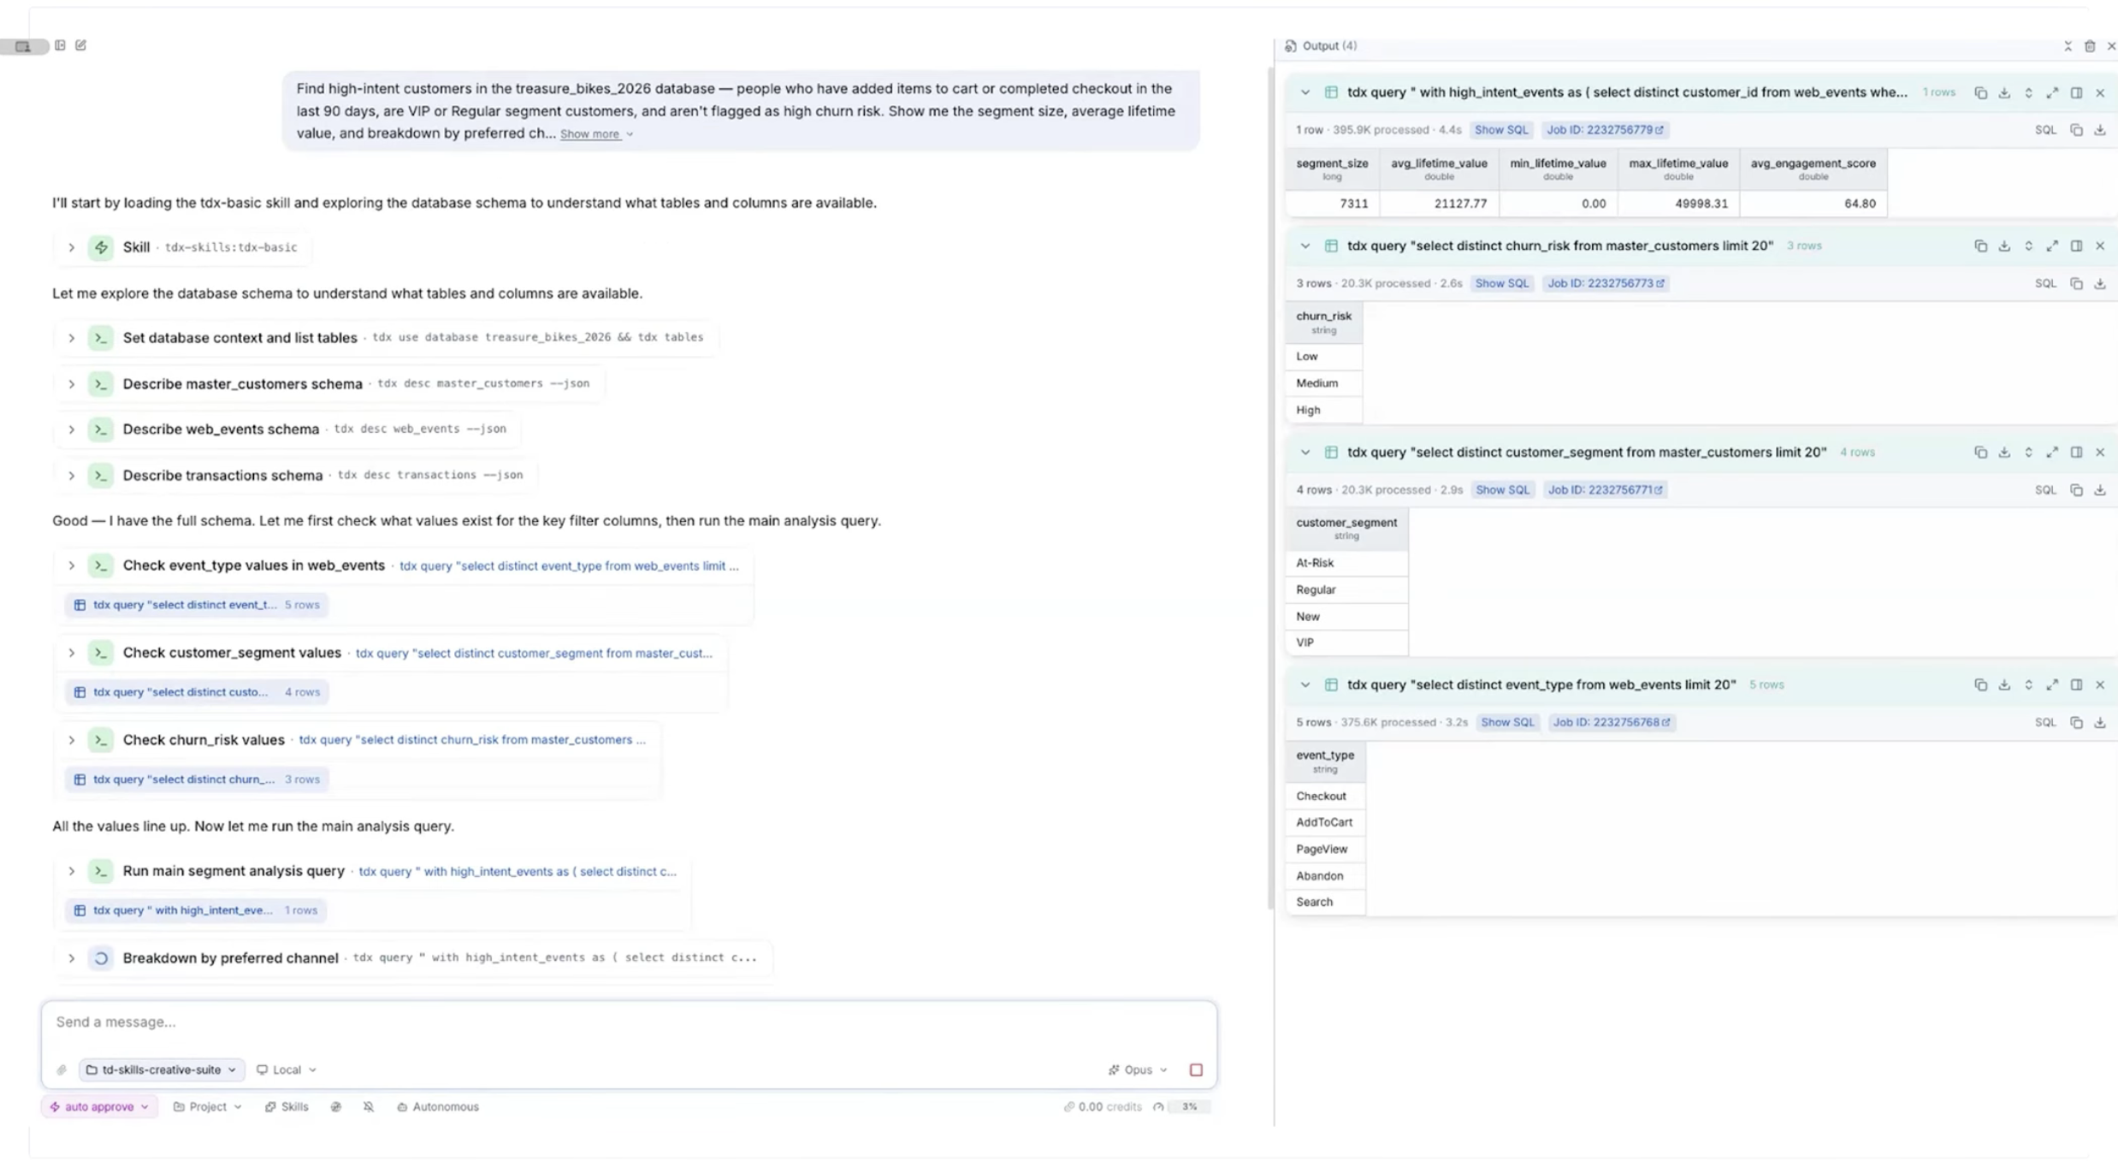Click the avg_lifetime_value column header
The width and height of the screenshot is (2118, 1167).
point(1439,169)
